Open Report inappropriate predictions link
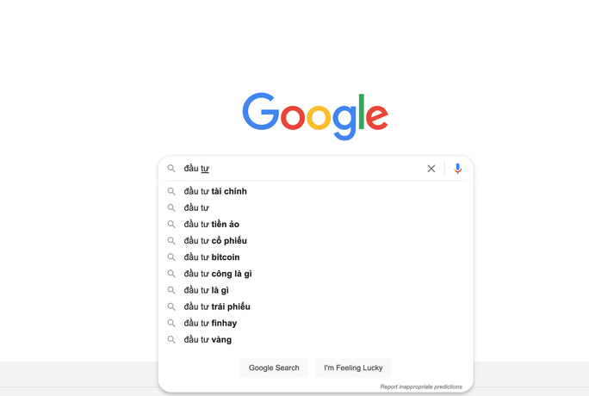Viewport: 589px width, 396px height. 421,387
